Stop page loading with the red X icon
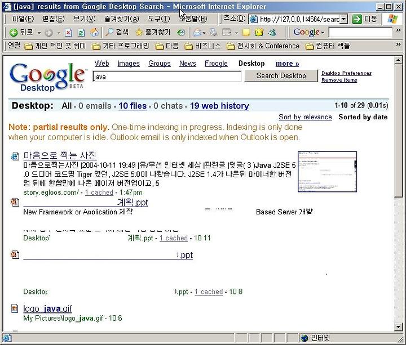Screen dimensions: 406x345 [x=68, y=33]
